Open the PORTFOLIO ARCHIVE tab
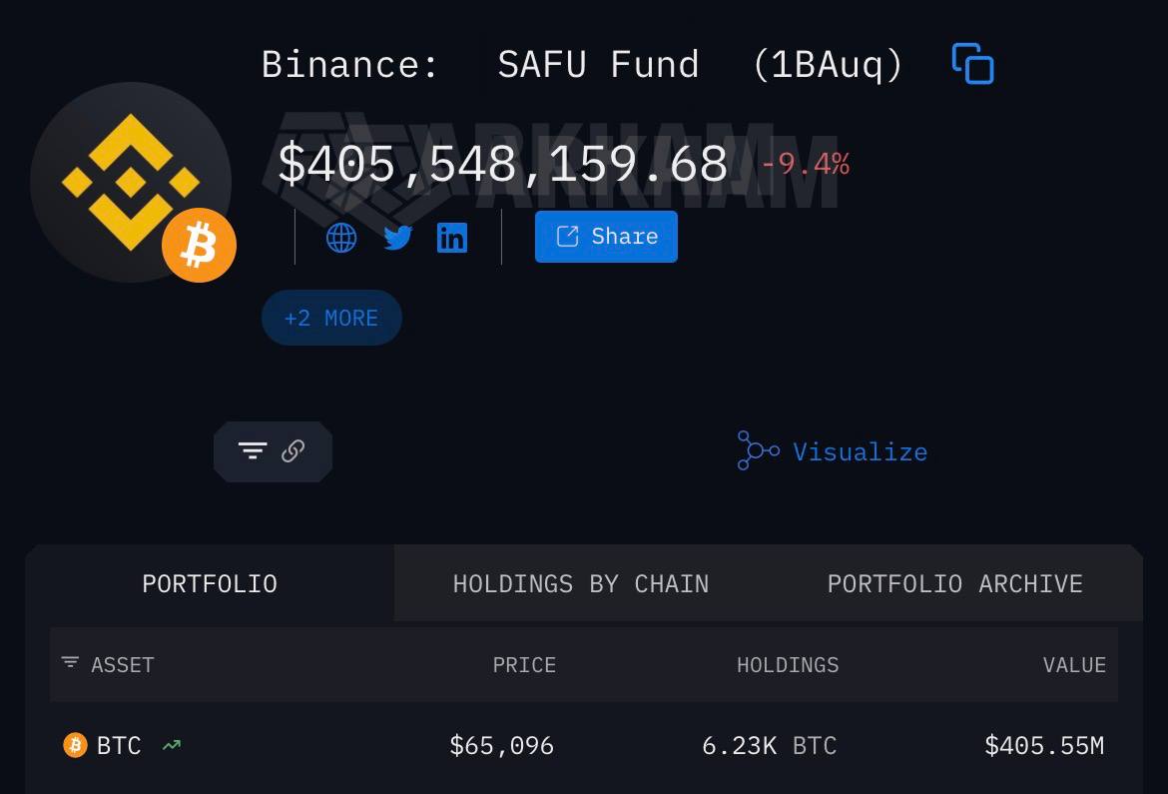Viewport: 1168px width, 794px height. tap(954, 583)
